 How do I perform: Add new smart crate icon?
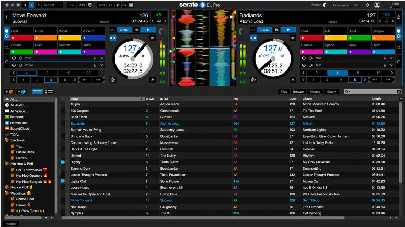click(x=21, y=91)
